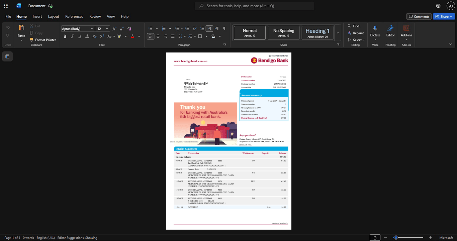Apply text highlight color
The image size is (457, 241).
119,36
